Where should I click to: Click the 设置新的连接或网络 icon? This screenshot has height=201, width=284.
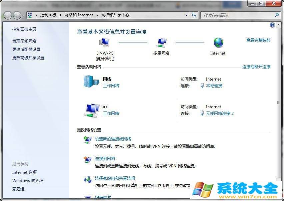click(87, 140)
